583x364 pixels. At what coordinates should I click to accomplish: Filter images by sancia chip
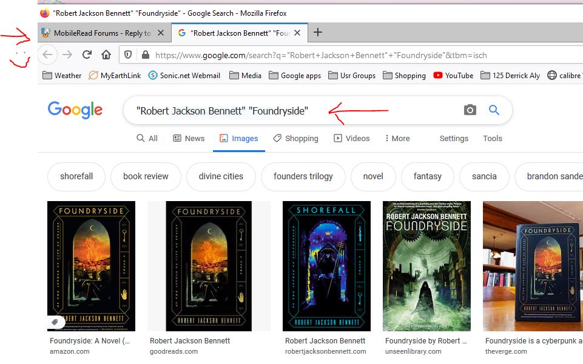point(484,176)
